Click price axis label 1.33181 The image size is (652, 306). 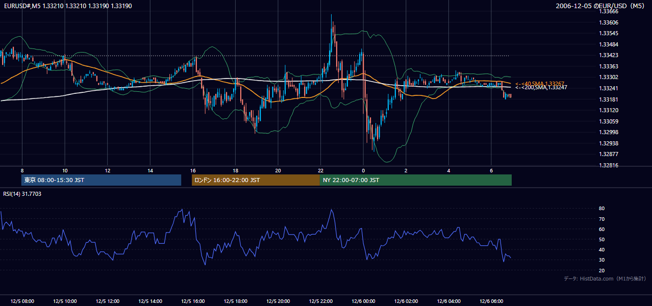coord(608,99)
